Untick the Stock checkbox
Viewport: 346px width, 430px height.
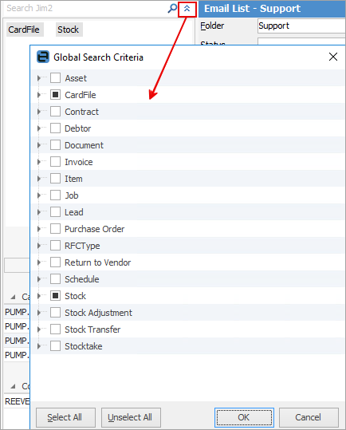click(x=55, y=296)
